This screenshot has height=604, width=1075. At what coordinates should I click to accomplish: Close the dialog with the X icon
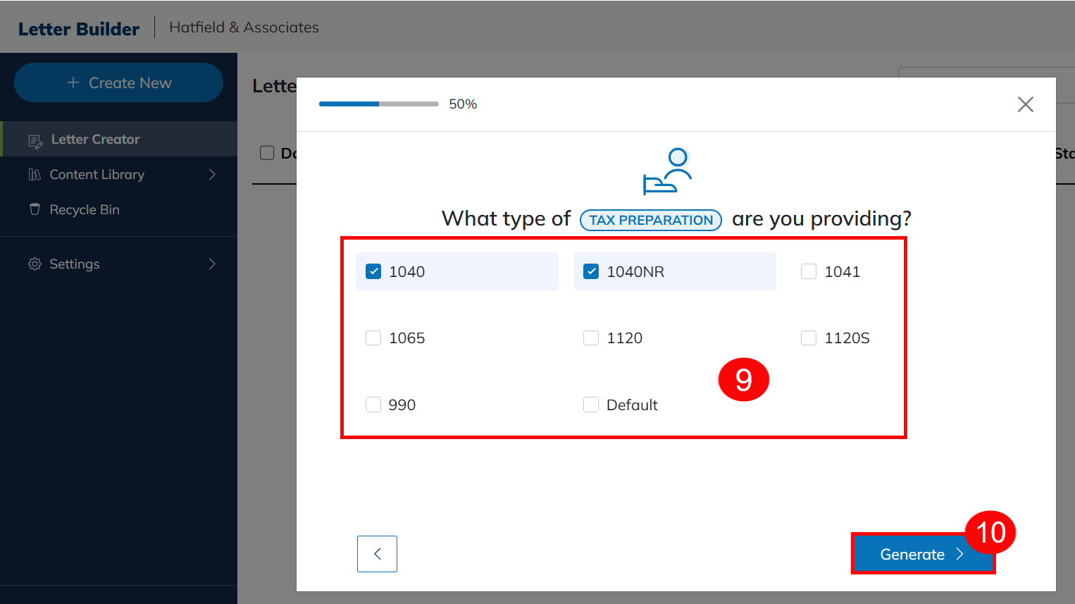(x=1025, y=104)
